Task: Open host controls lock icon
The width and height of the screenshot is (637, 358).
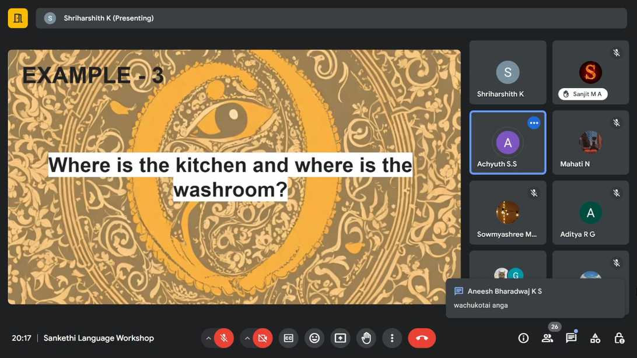Action: point(619,338)
